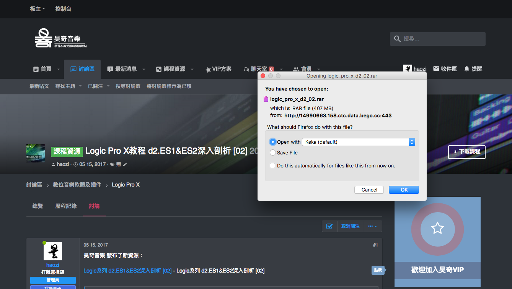This screenshot has width=512, height=289.
Task: Click the 課程資源 resources icon
Action: [159, 69]
